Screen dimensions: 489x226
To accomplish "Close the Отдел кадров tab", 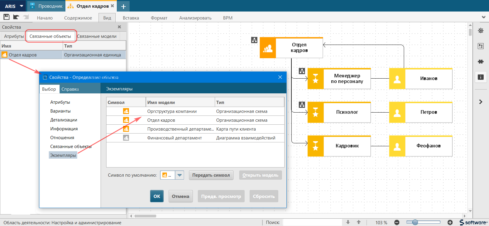I will 112,6.
